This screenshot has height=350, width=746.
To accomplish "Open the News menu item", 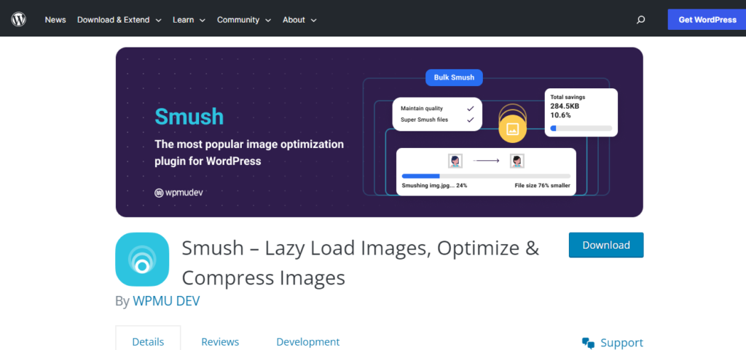I will 55,20.
